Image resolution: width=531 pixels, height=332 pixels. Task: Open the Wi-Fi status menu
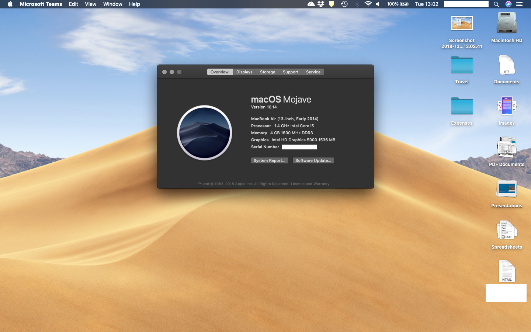368,4
